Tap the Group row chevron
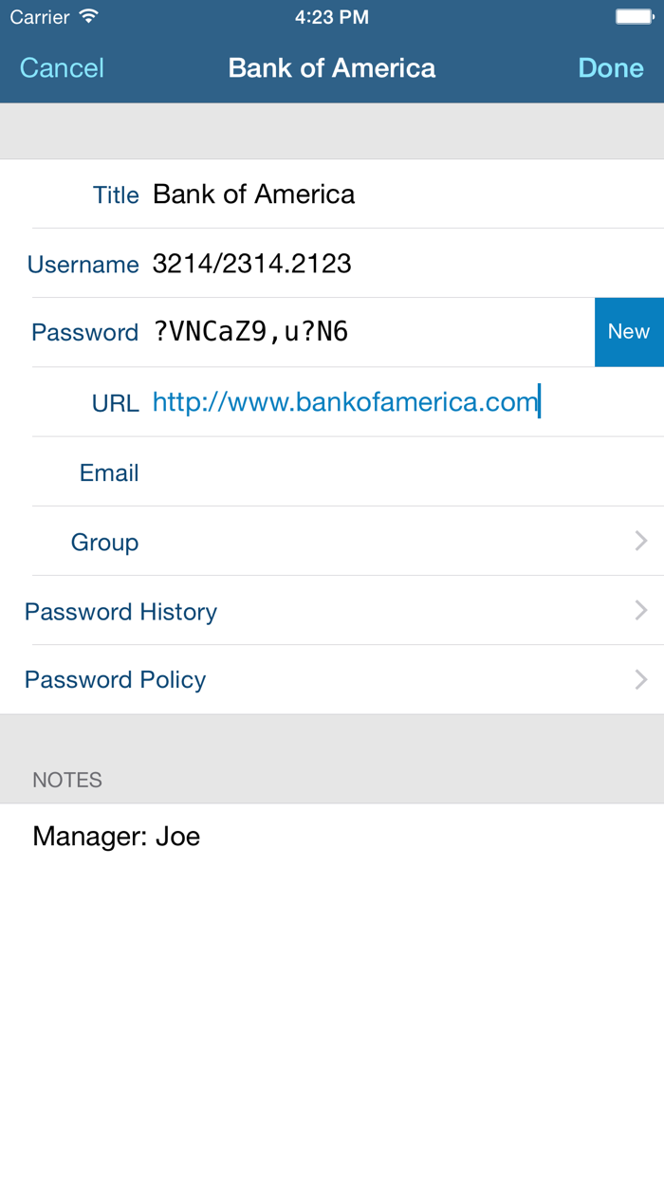664x1180 pixels. [x=641, y=541]
